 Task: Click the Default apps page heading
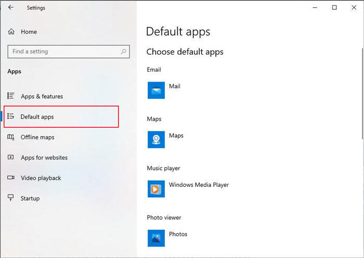(178, 32)
